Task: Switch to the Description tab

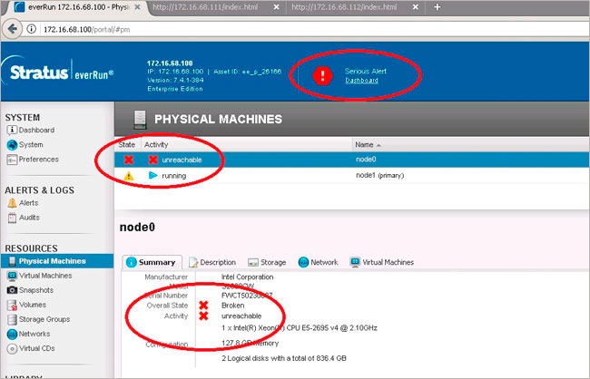Action: 212,262
